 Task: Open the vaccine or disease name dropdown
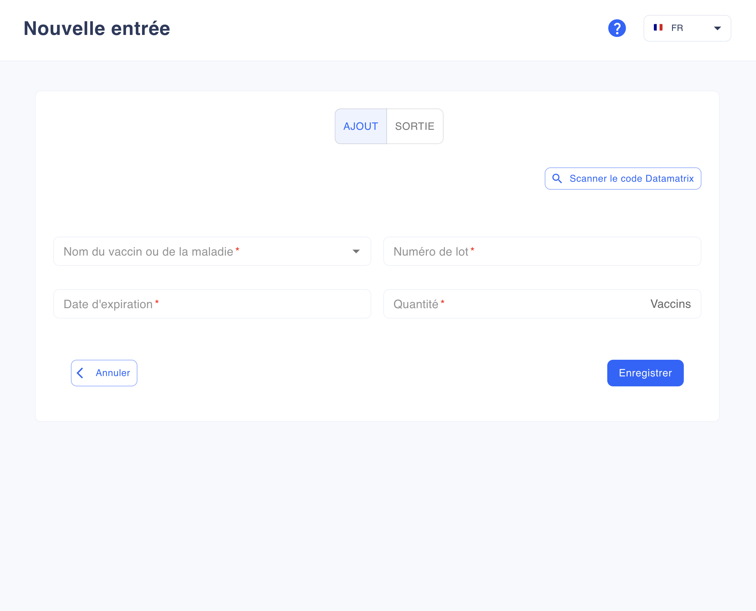tap(212, 251)
